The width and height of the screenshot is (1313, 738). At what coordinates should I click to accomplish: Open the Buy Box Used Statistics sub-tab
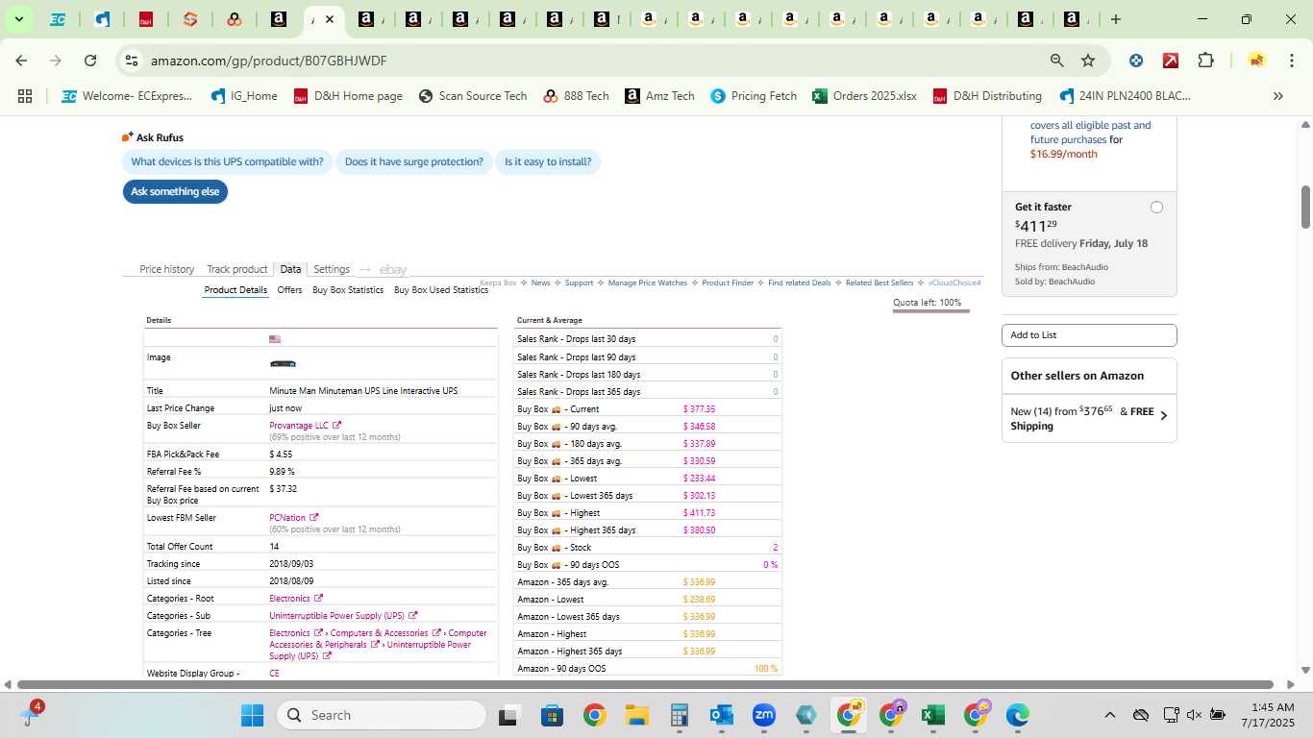click(441, 290)
